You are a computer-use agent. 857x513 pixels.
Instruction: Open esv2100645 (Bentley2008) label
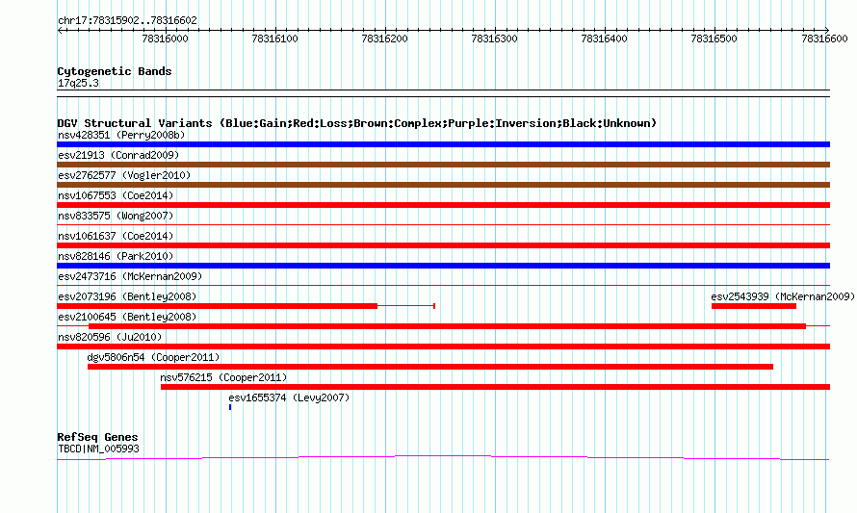127,317
